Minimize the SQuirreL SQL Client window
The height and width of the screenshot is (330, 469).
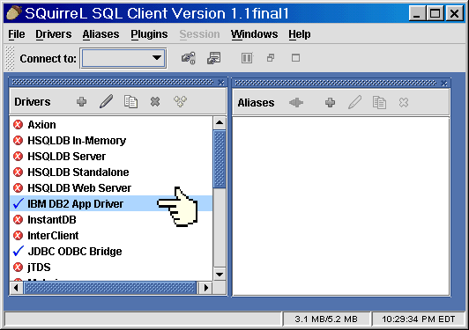(417, 14)
